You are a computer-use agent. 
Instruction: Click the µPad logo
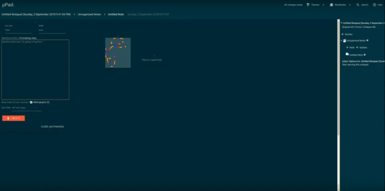(8, 5)
